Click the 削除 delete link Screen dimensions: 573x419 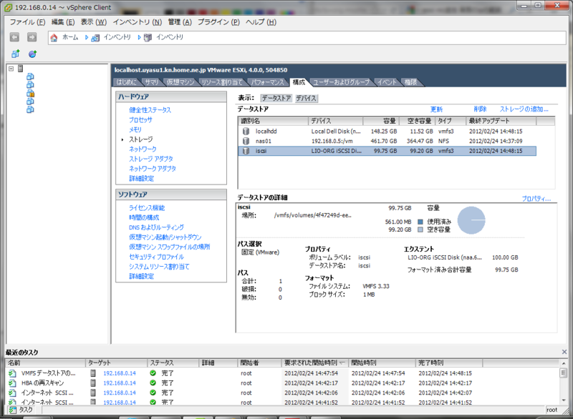[480, 109]
